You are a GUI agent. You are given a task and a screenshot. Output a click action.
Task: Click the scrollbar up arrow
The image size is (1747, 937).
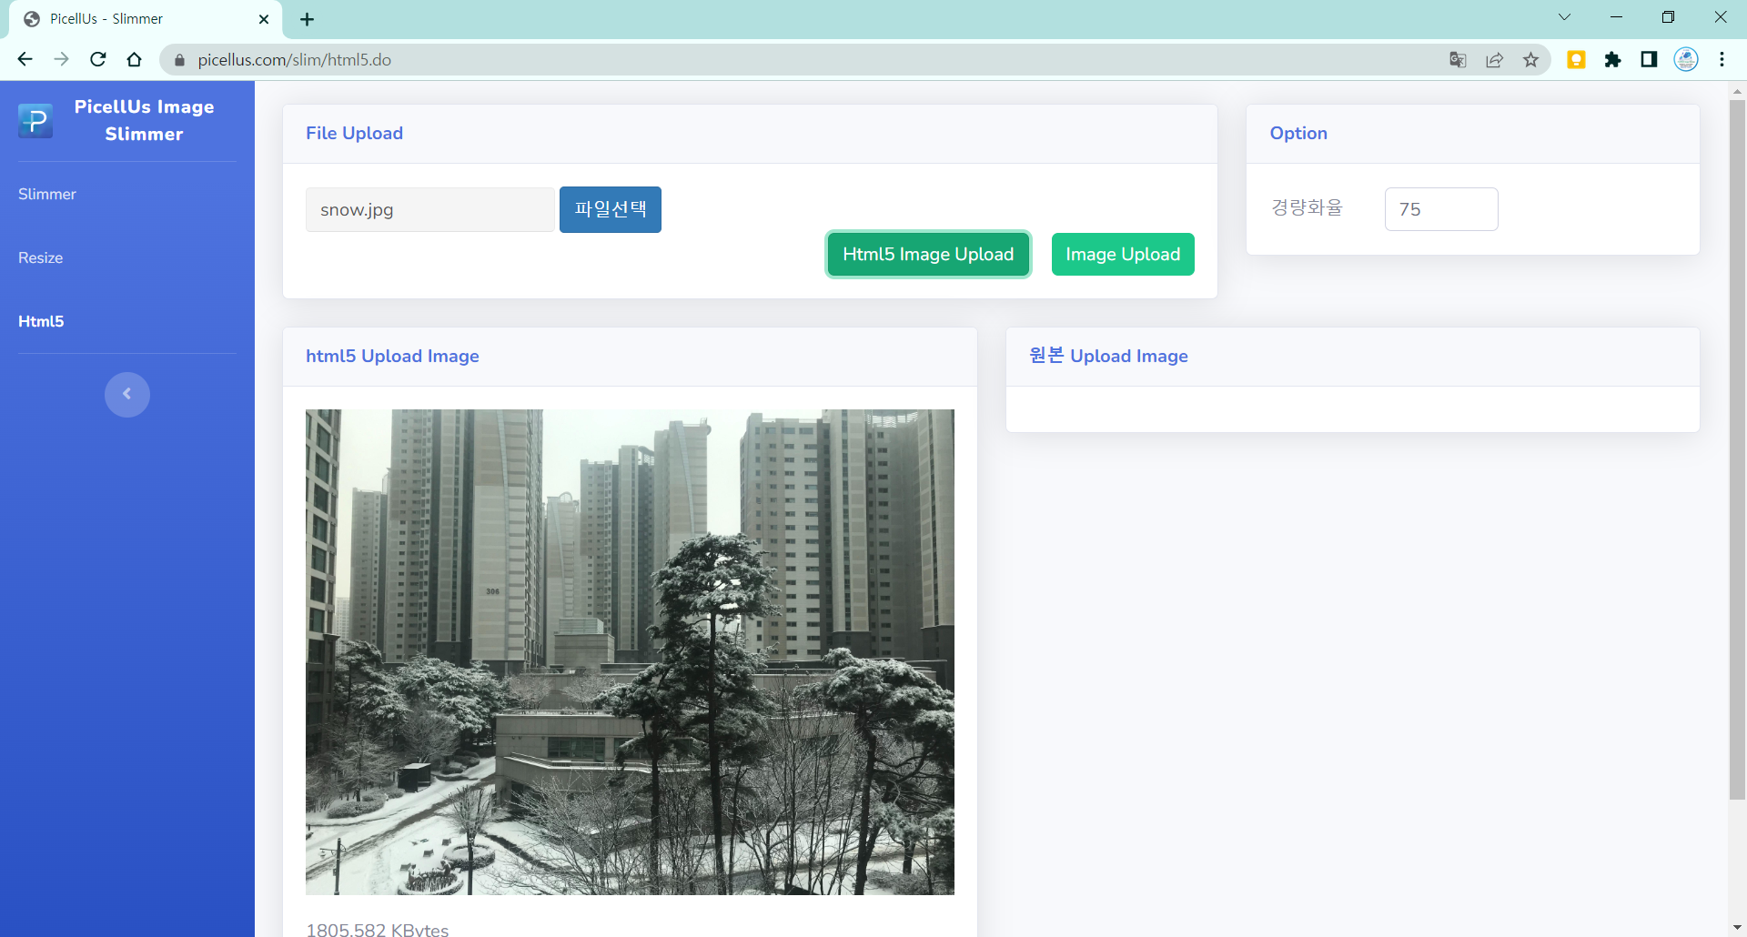pyautogui.click(x=1737, y=91)
